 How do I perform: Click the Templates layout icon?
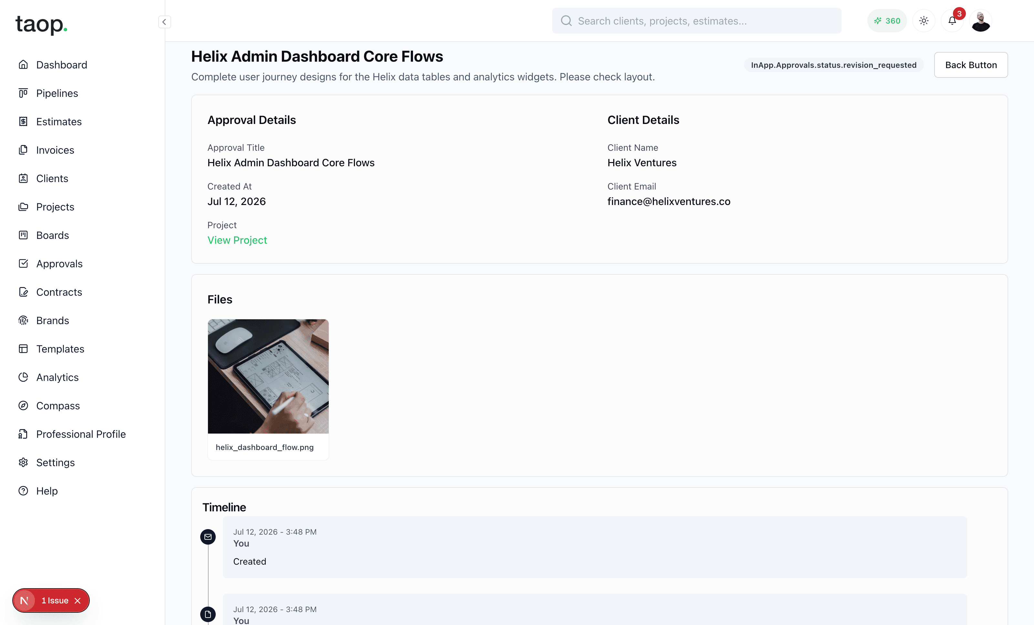tap(23, 349)
